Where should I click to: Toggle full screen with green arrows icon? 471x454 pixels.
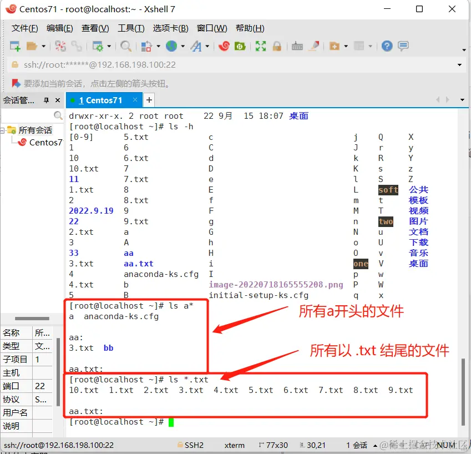260,46
